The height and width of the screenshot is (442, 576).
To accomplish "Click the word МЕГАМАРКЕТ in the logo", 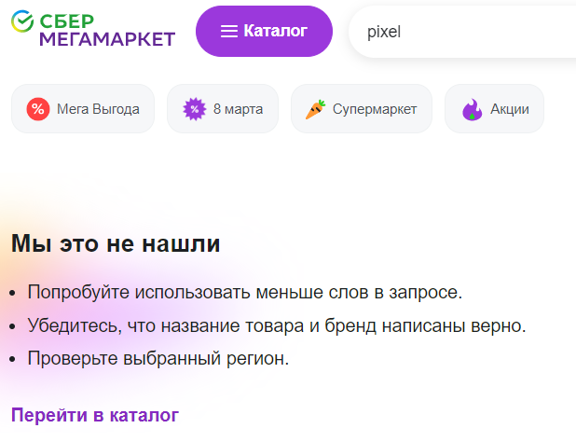I will click(107, 39).
